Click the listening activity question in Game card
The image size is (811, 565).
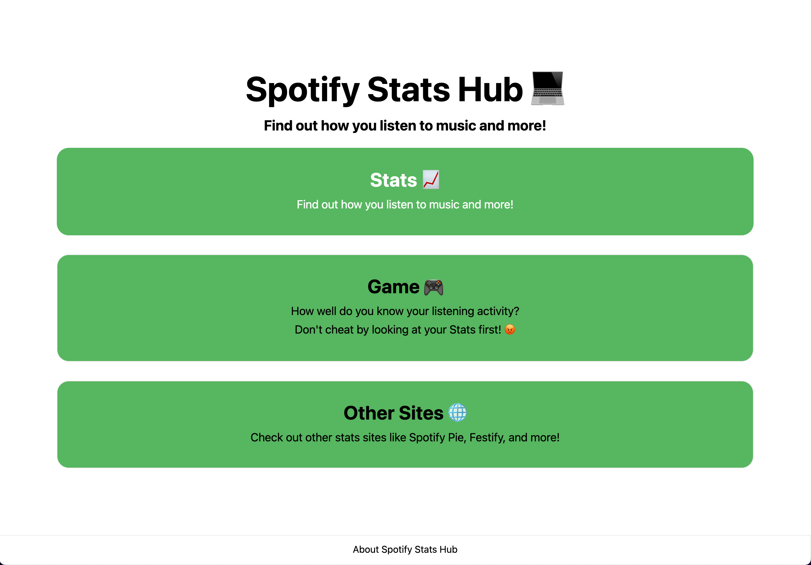click(x=405, y=311)
